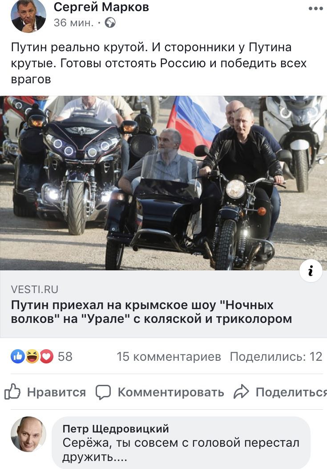Like the post with Нравится

tap(45, 392)
